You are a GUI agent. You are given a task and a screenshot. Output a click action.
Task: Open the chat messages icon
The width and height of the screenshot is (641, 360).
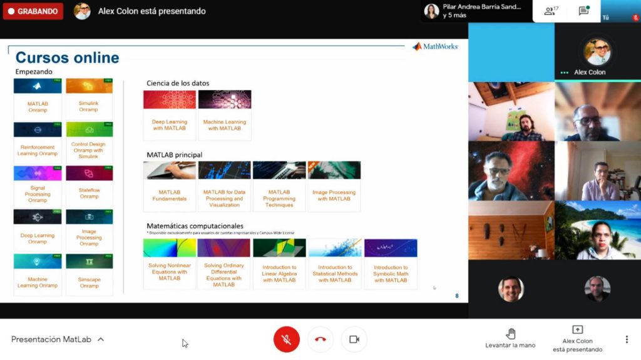(583, 11)
